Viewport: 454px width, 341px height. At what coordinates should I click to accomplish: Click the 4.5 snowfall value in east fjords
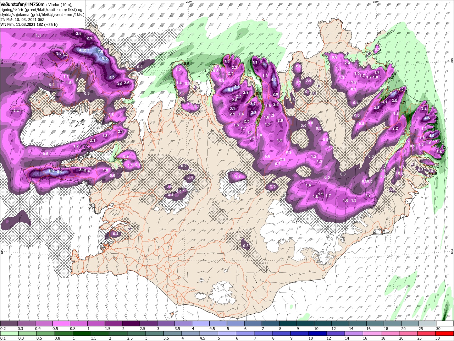[427, 118]
